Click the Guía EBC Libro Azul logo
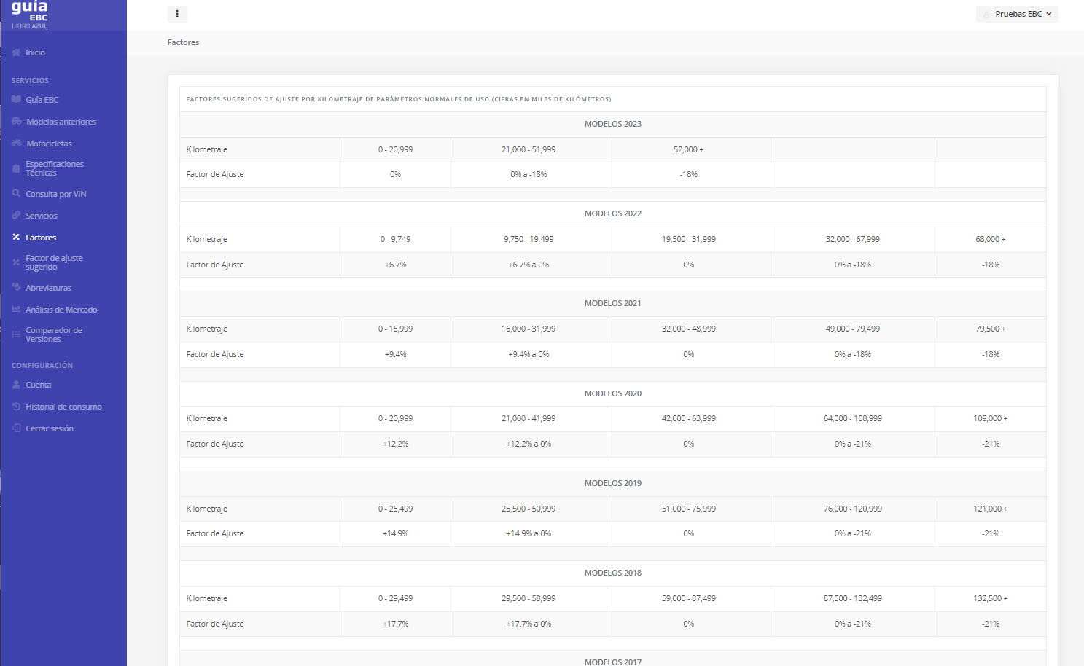 [x=30, y=15]
